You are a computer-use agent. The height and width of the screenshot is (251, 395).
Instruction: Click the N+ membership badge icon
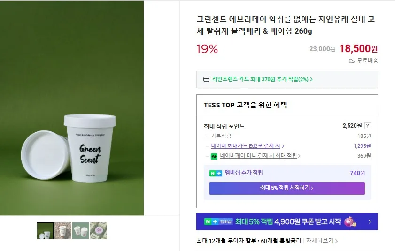[x=216, y=173]
